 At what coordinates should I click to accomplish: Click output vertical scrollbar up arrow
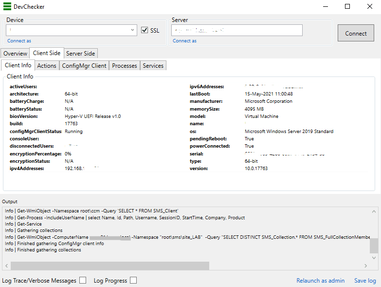click(x=374, y=211)
